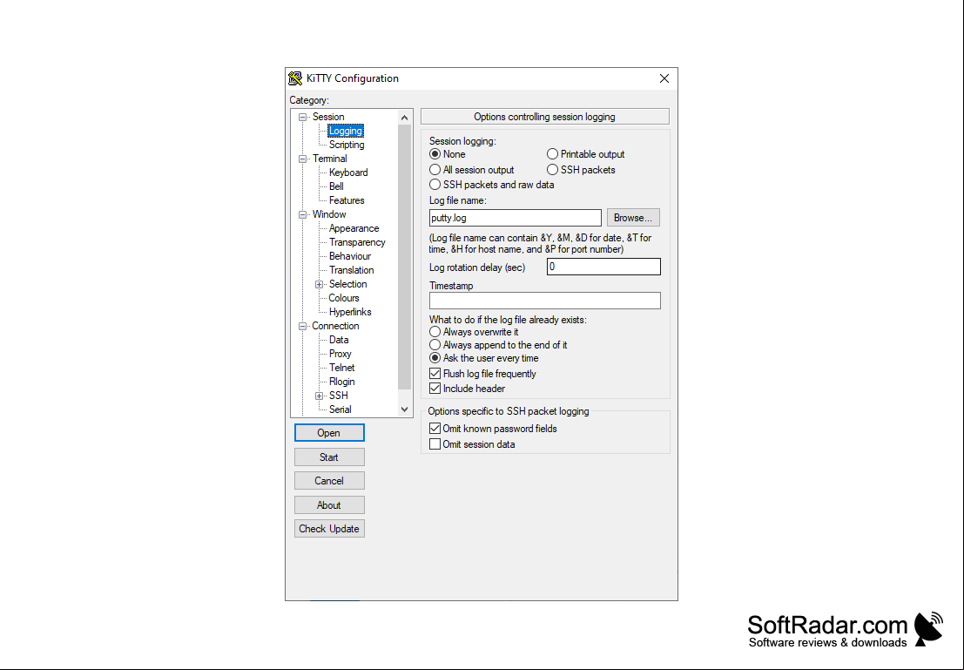The width and height of the screenshot is (964, 670).
Task: Open Transparency settings
Action: (x=356, y=242)
